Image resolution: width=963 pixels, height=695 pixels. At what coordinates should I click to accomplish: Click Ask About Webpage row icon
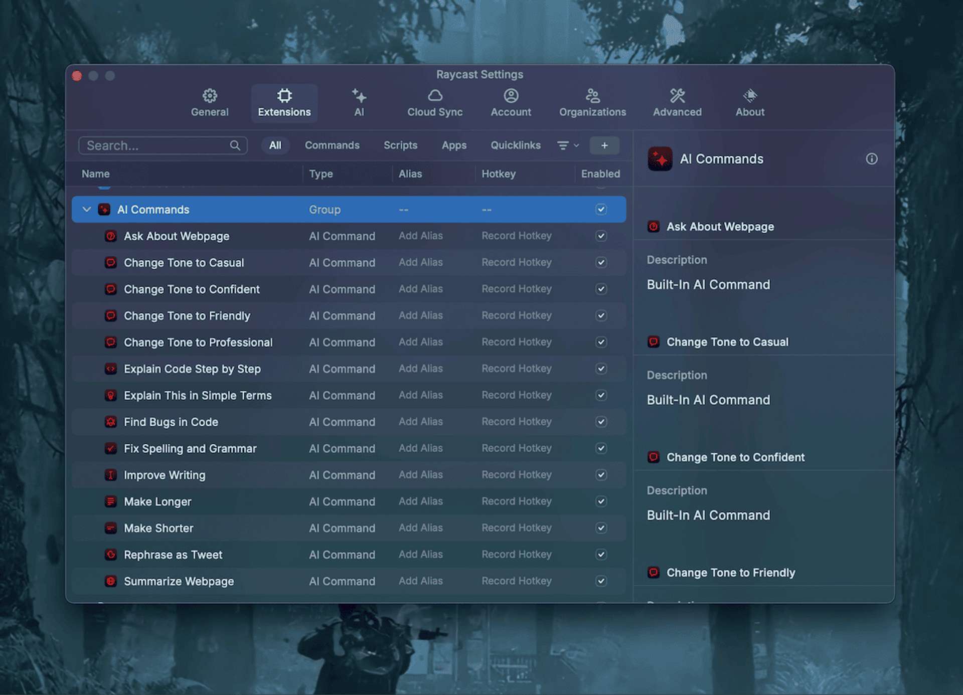click(x=111, y=236)
